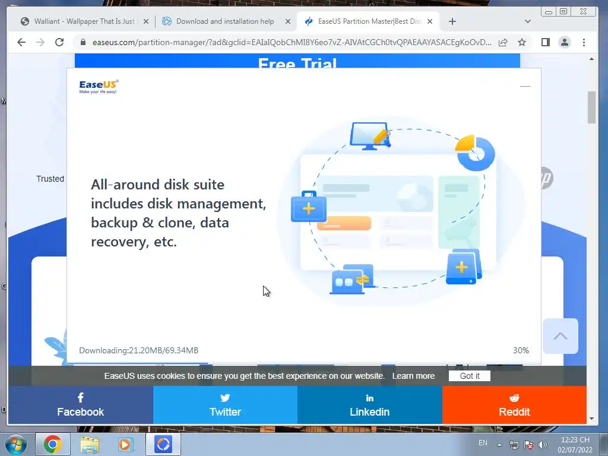Dismiss cookies with Got it

(470, 376)
